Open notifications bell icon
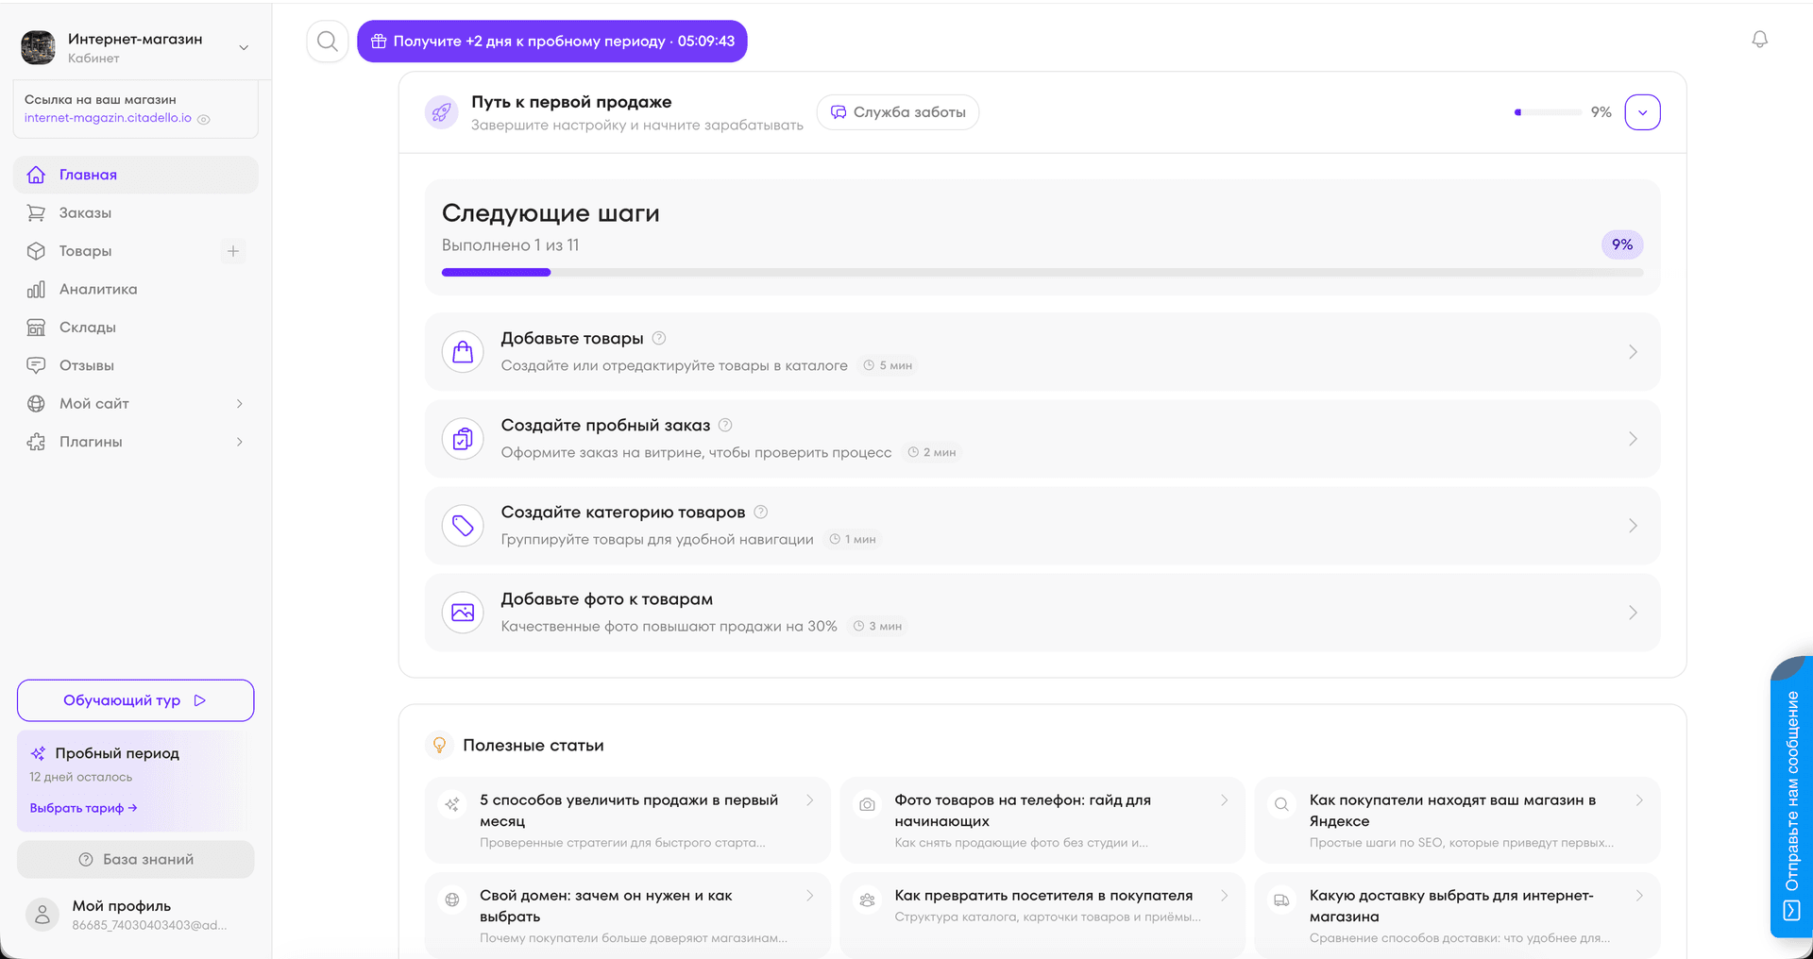 pyautogui.click(x=1759, y=40)
